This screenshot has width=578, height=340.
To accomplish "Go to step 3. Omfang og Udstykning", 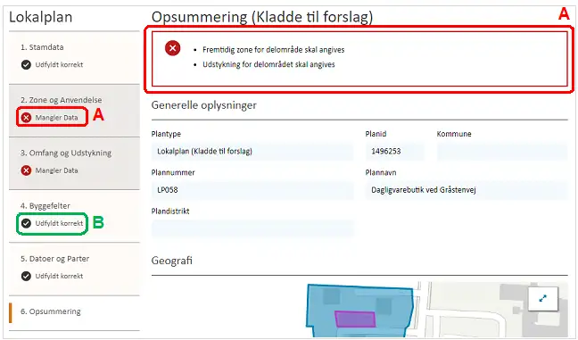I will tap(74, 163).
